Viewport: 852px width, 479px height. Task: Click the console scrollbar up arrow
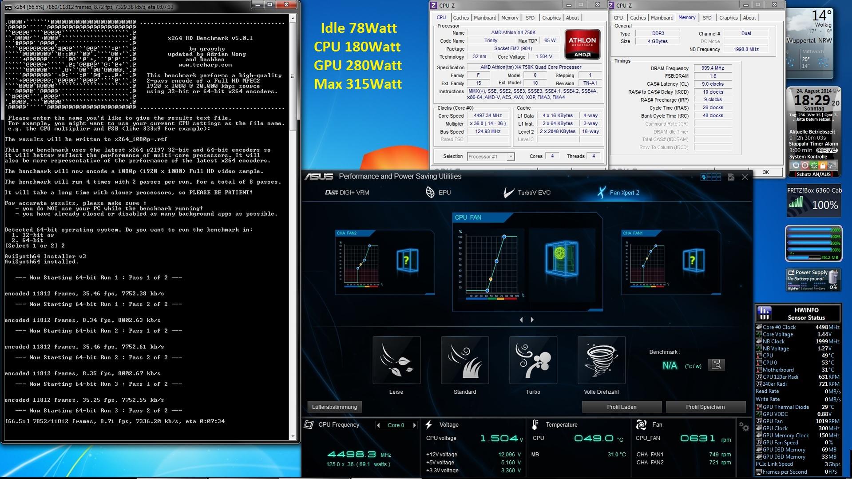(293, 18)
